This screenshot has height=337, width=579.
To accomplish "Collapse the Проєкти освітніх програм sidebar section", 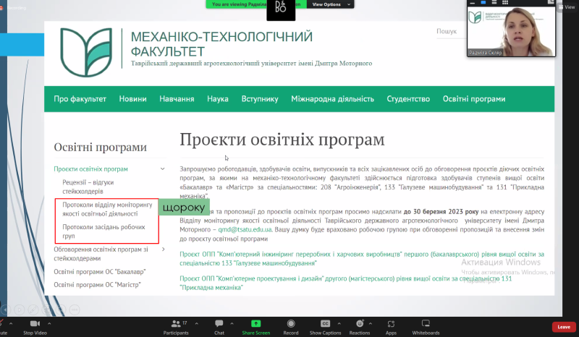I will [162, 169].
